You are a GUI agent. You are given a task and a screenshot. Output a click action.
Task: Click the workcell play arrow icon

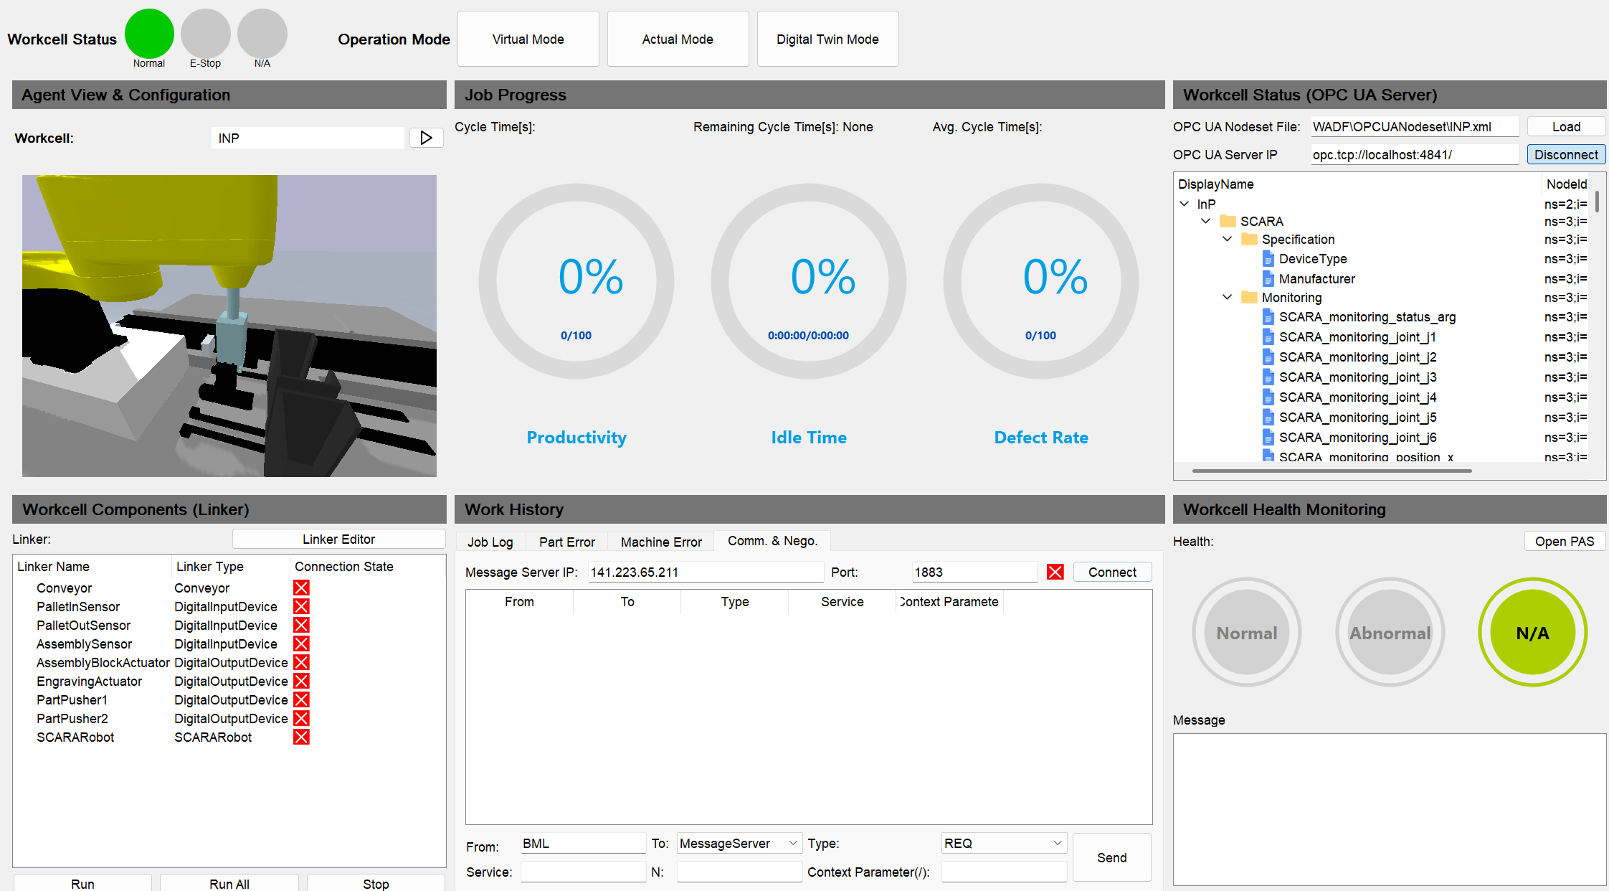[x=426, y=138]
